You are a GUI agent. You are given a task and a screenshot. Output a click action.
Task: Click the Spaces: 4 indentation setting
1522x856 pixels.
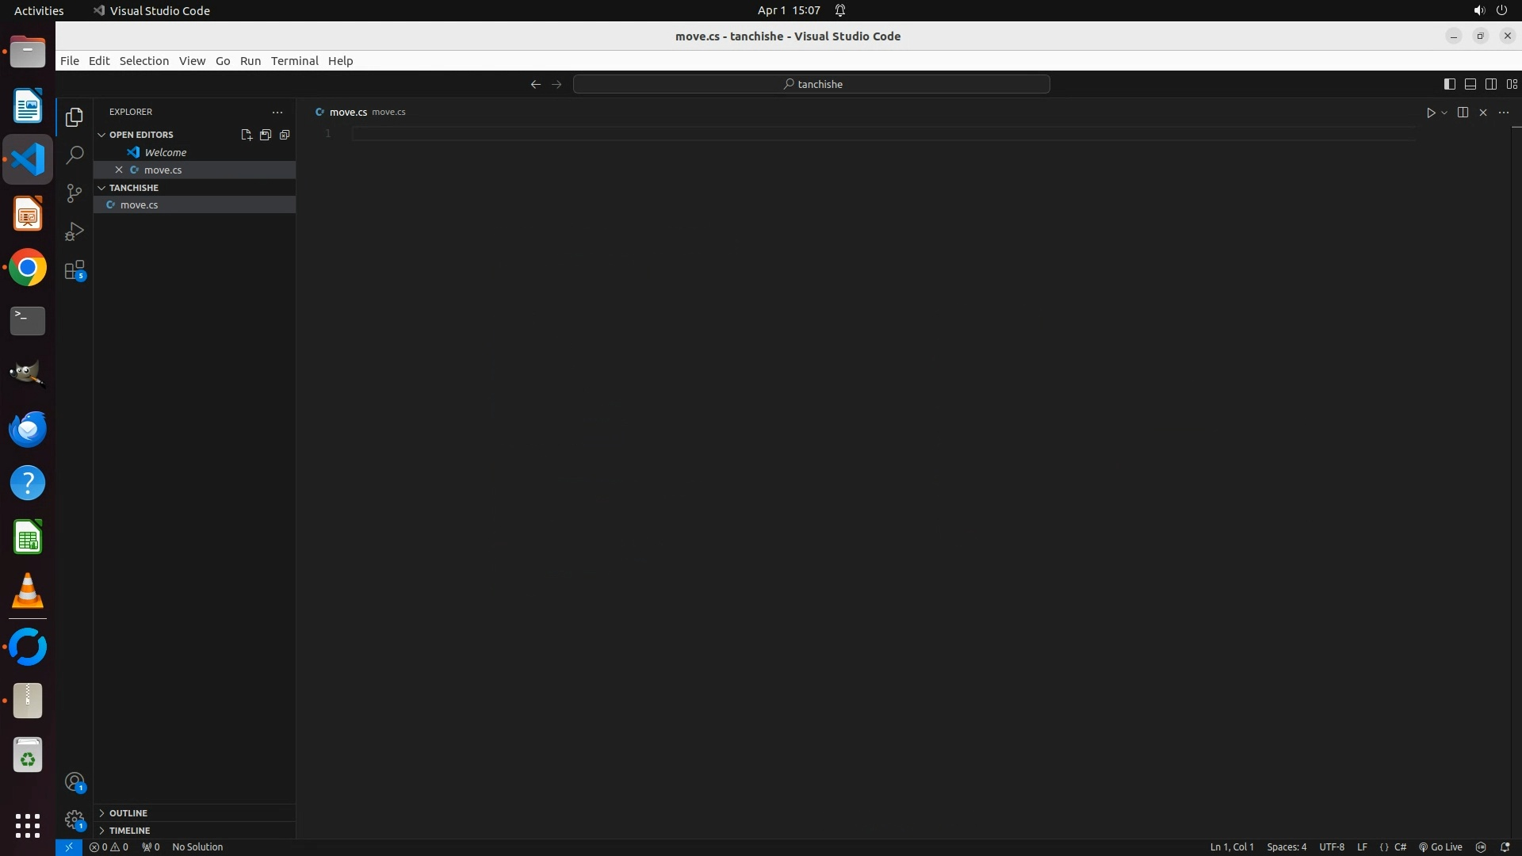[1286, 847]
